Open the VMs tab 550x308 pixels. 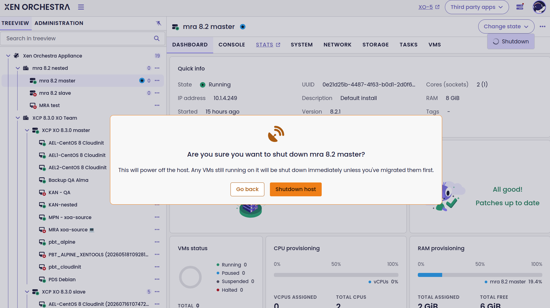pyautogui.click(x=435, y=45)
